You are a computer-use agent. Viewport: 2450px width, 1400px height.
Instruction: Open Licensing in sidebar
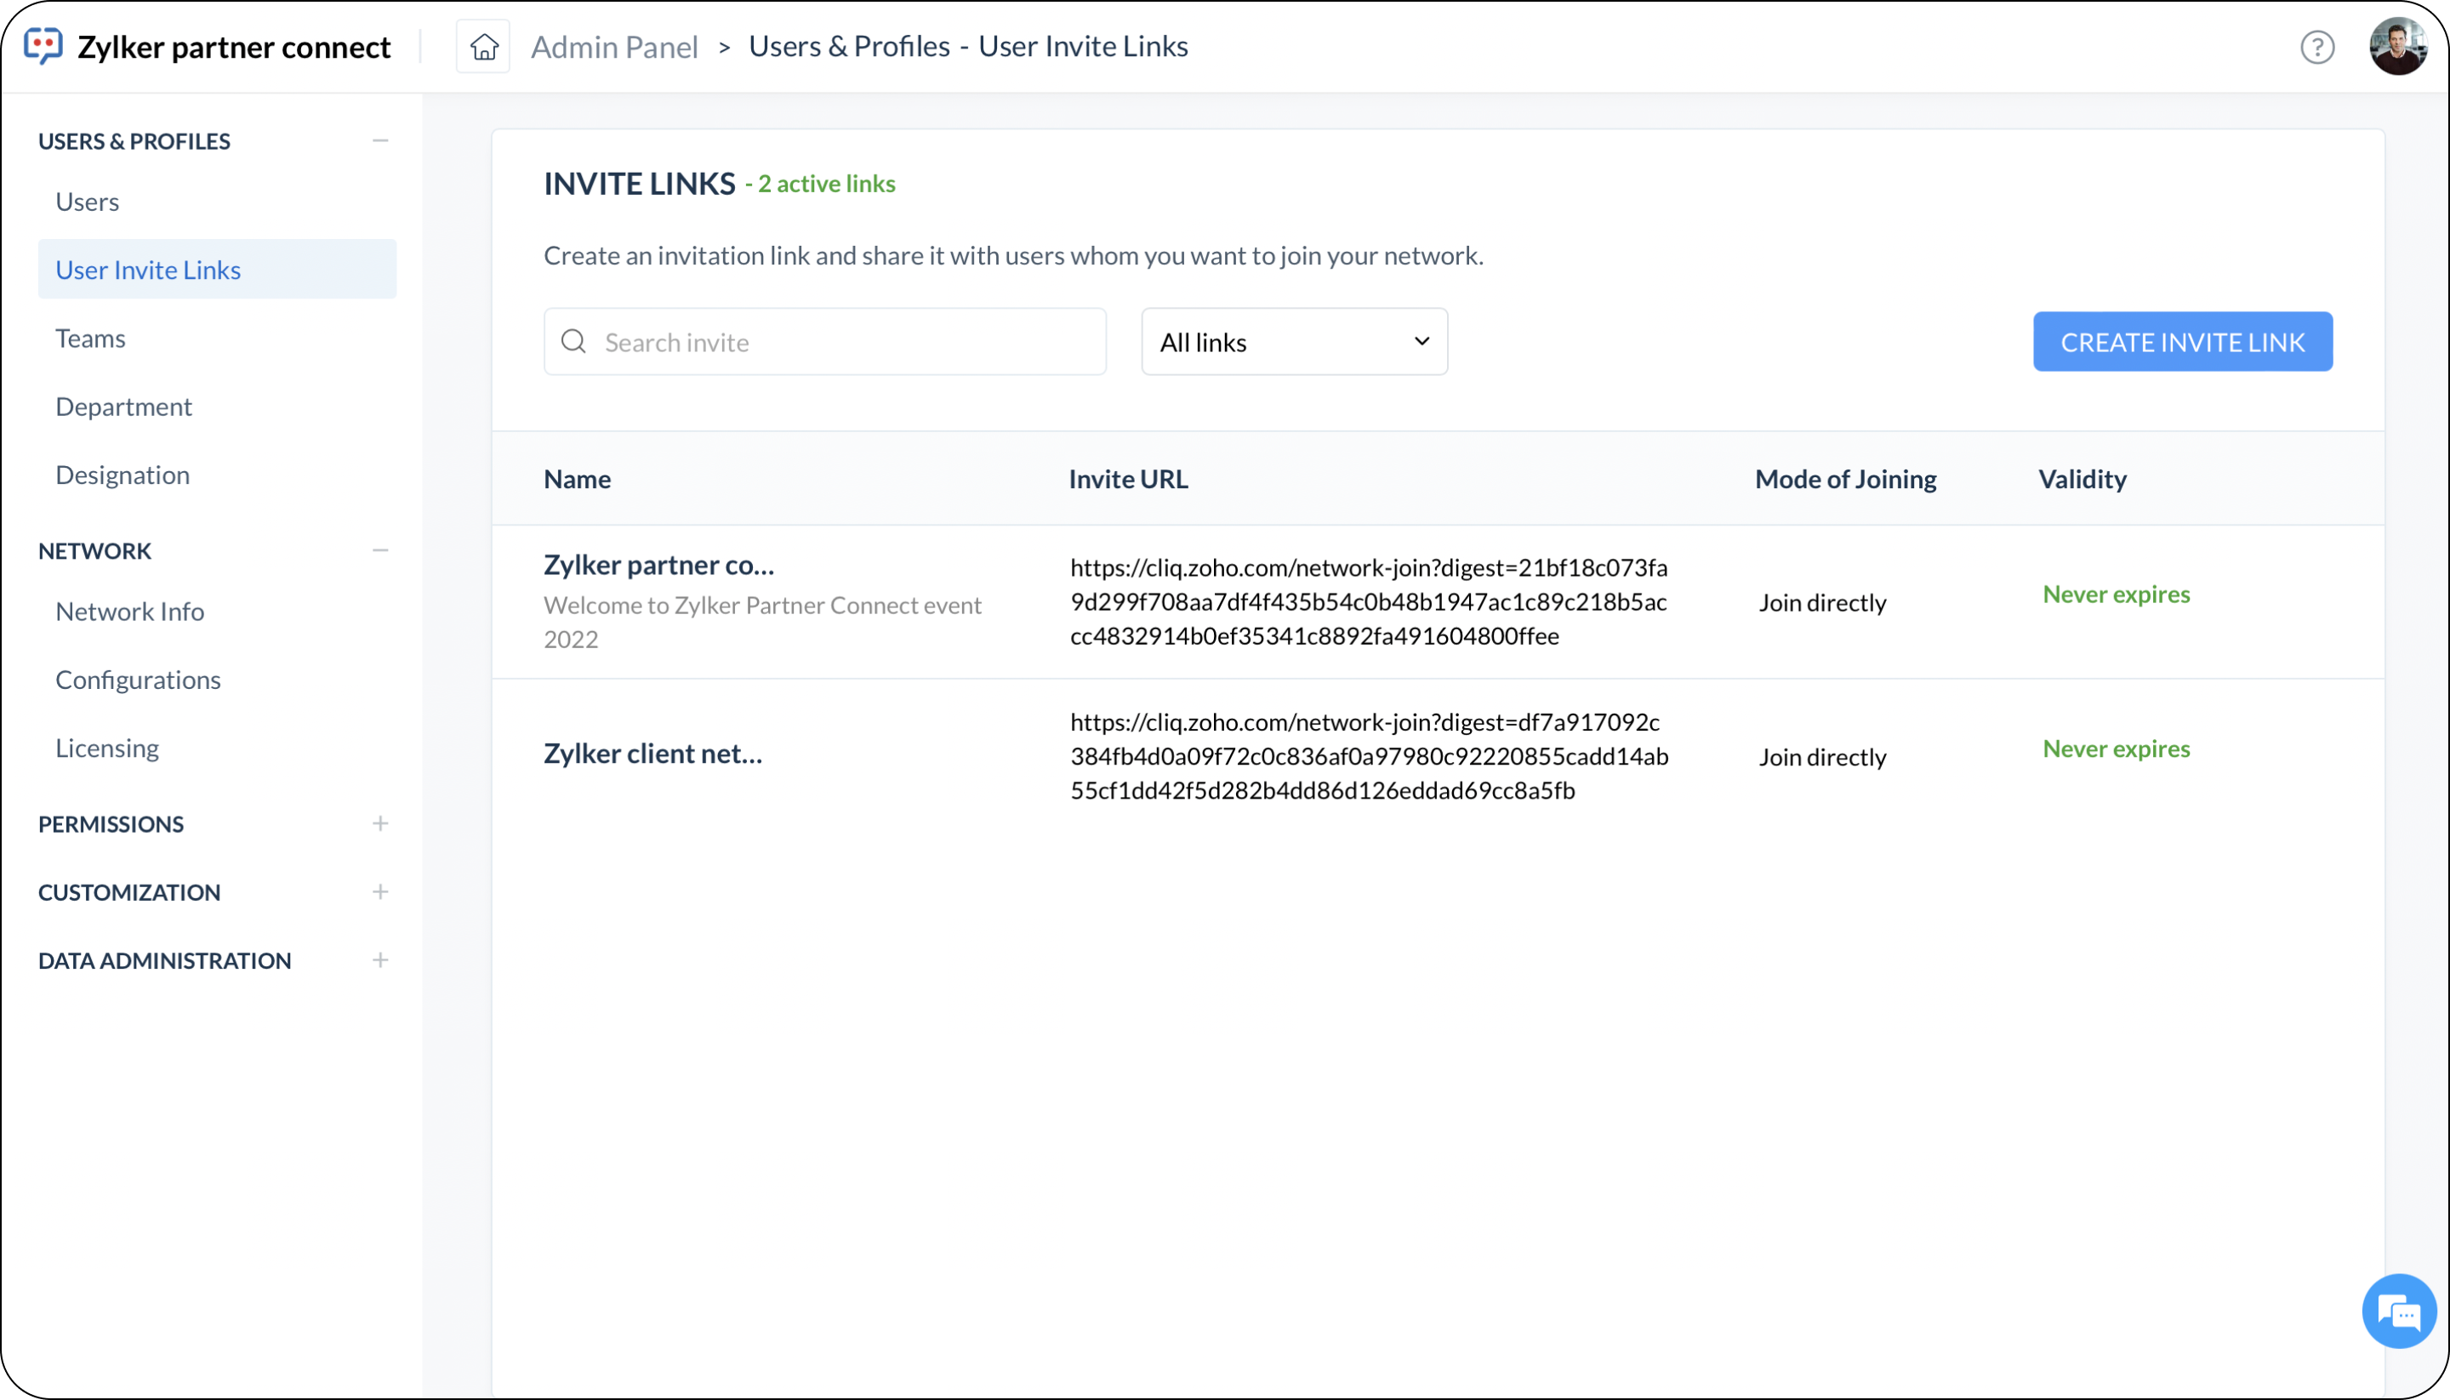[x=108, y=748]
